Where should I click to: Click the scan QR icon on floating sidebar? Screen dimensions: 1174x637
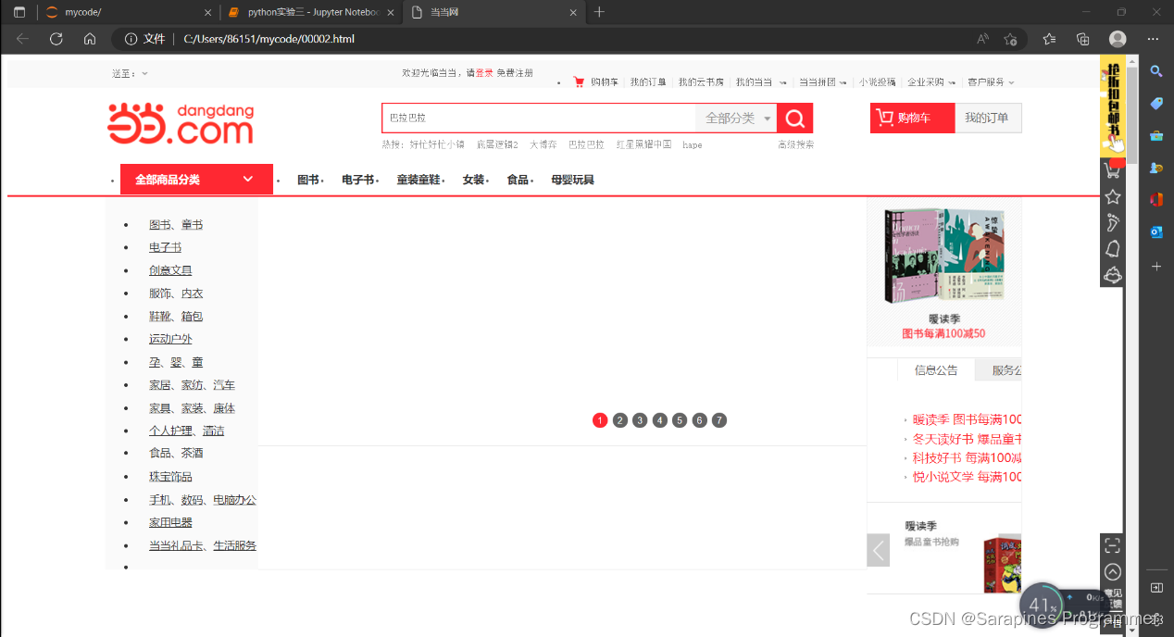[1113, 546]
